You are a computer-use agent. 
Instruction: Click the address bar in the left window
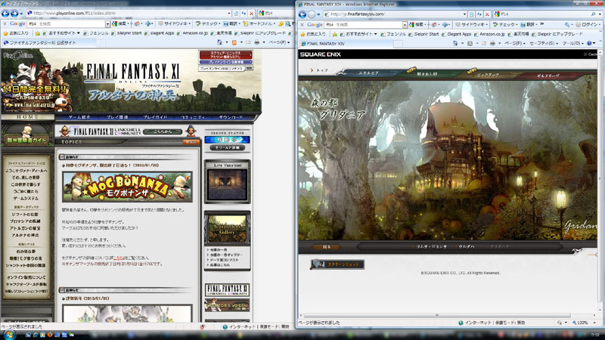tap(128, 13)
